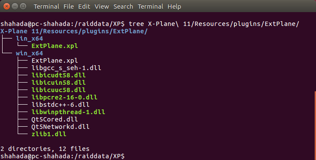Click libpcre2-16-0.dll file entry

[64, 97]
